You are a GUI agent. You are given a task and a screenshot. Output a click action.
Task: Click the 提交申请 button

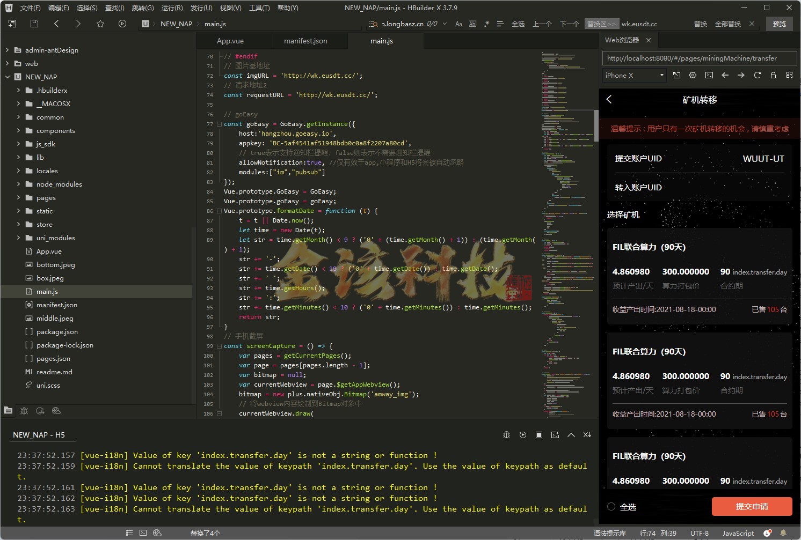(x=752, y=507)
